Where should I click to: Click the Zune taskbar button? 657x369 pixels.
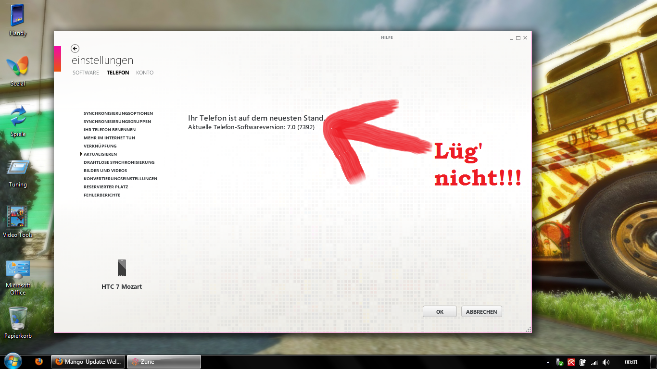[x=164, y=362]
